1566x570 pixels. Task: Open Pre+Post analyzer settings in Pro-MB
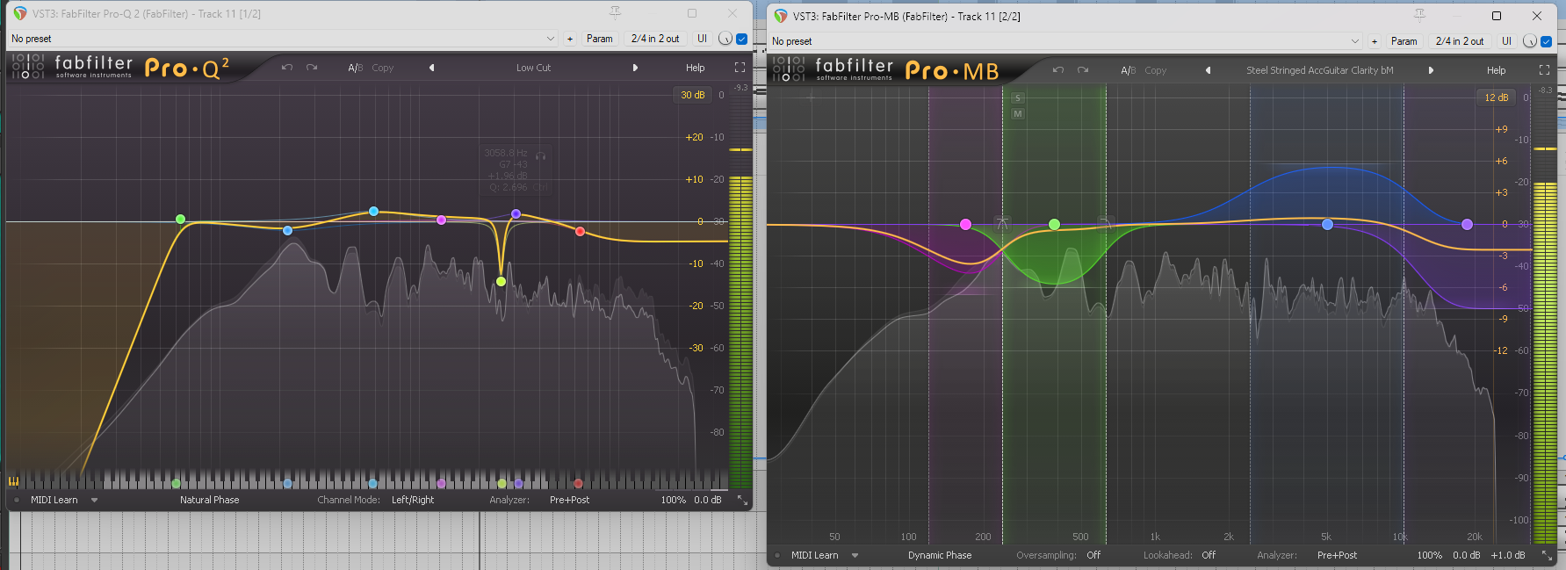tap(1337, 555)
